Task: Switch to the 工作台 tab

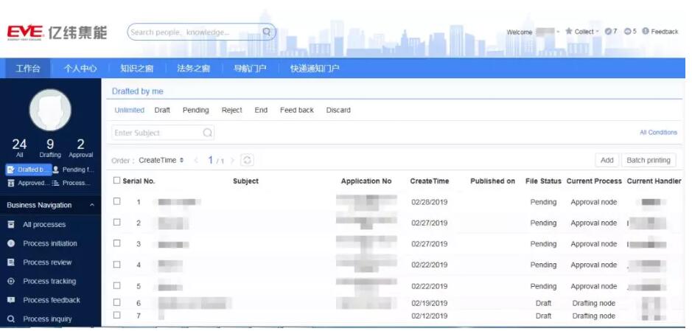Action: tap(28, 69)
